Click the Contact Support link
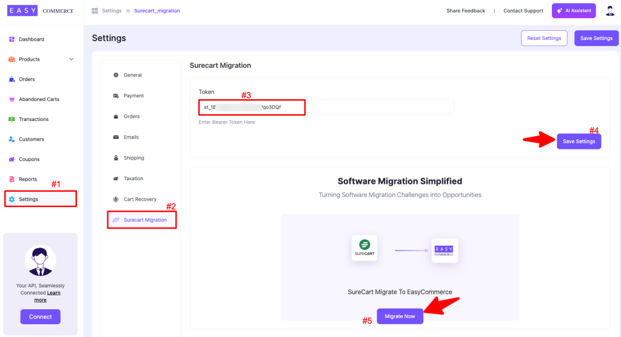This screenshot has width=621, height=337. pos(523,11)
